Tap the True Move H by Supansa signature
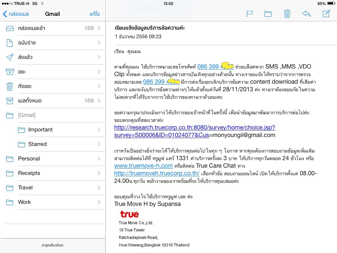This screenshot has width=337, height=253. pyautogui.click(x=147, y=204)
